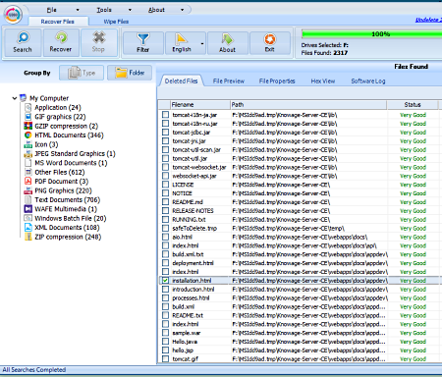Click Text Documents (706) icon
The height and width of the screenshot is (377, 442).
(x=28, y=199)
